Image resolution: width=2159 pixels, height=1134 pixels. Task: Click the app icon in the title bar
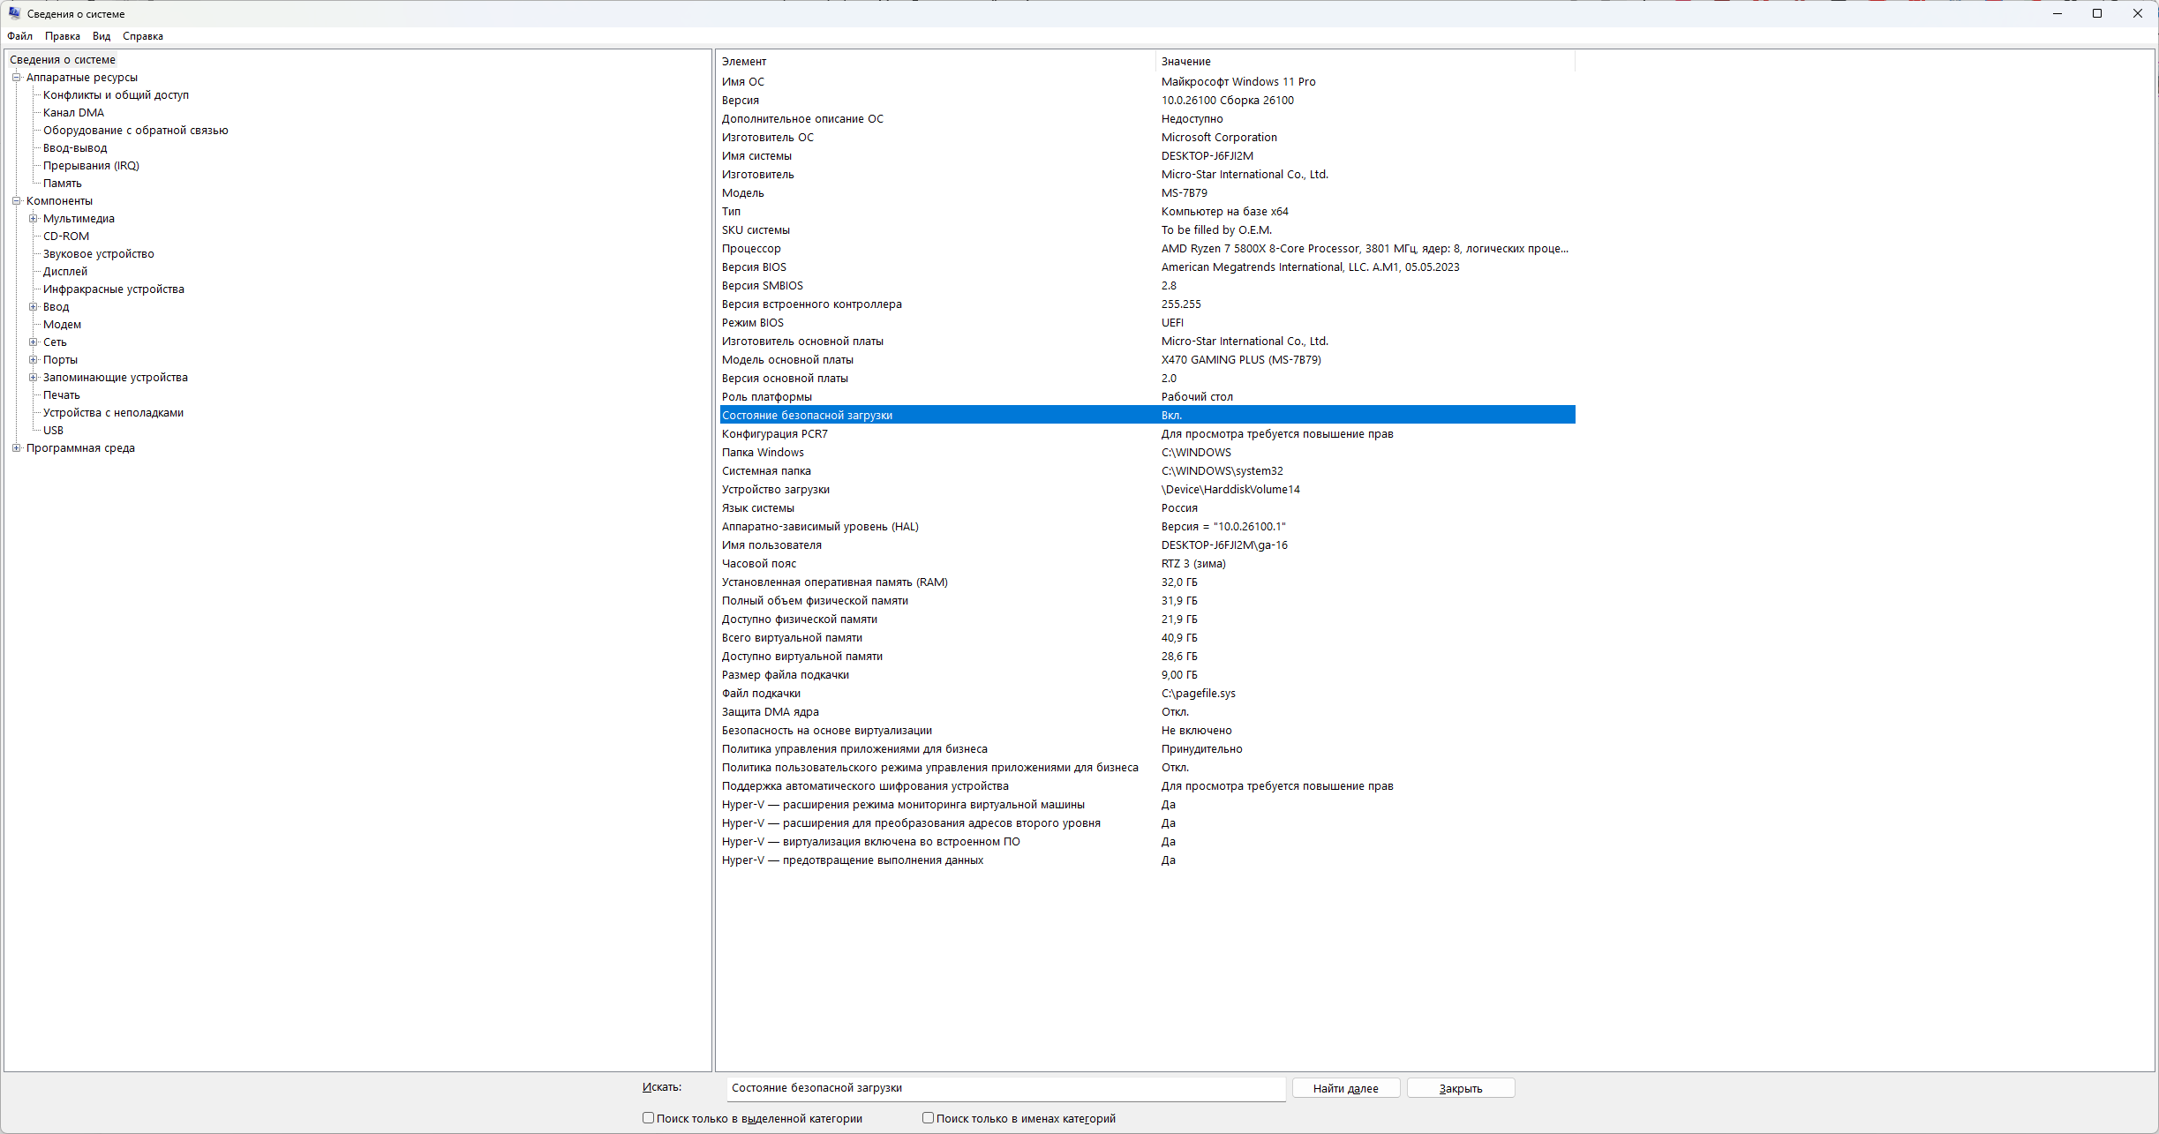[14, 13]
